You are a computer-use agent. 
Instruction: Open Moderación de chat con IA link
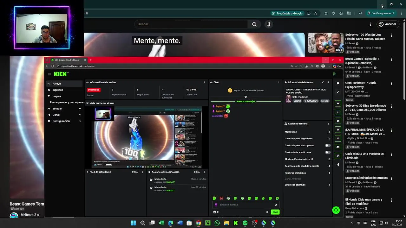tap(308, 159)
